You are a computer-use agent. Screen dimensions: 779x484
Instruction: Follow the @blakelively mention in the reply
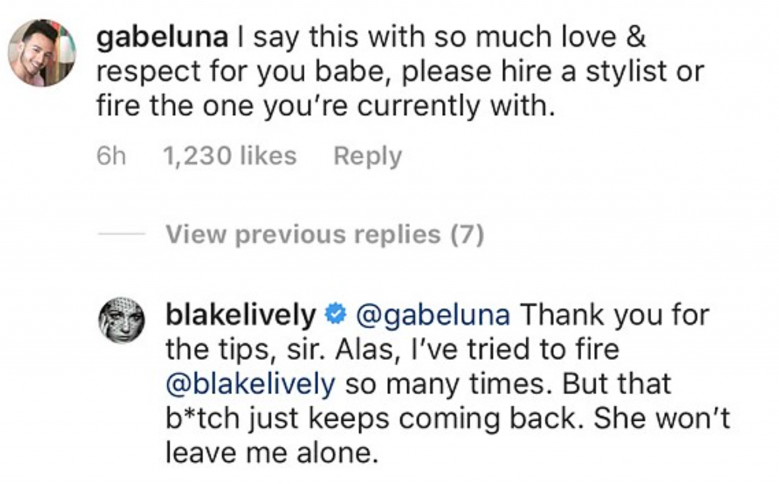tap(250, 384)
